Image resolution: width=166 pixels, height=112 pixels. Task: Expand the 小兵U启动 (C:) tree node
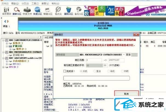[7, 61]
